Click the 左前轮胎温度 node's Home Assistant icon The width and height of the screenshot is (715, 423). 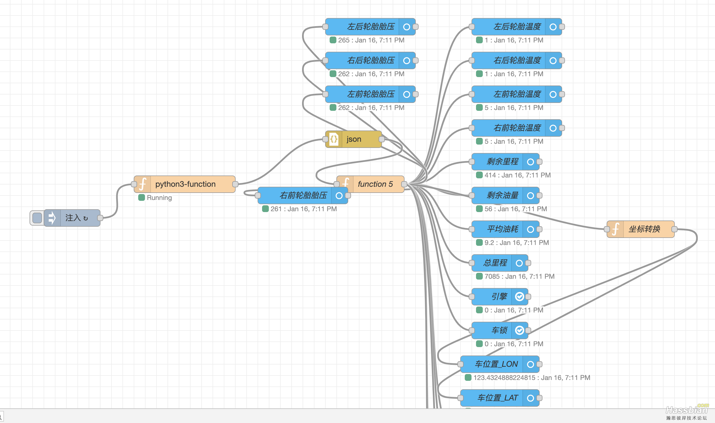553,94
